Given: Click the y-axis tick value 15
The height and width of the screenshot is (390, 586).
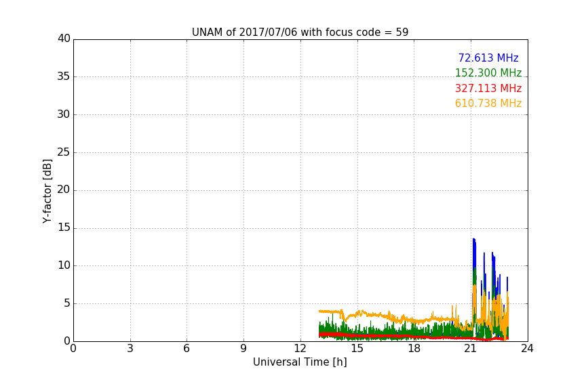Looking at the screenshot, I should point(64,227).
